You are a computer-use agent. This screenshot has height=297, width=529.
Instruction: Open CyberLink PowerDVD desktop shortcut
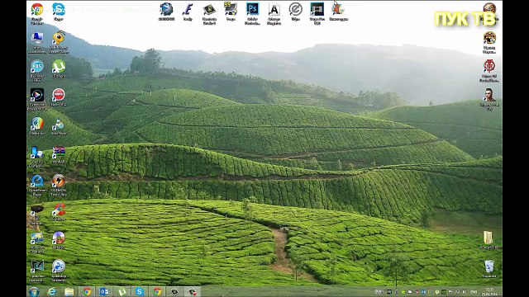(36, 99)
